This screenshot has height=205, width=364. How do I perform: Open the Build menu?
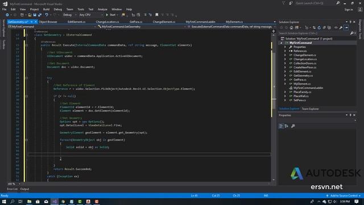click(x=46, y=9)
